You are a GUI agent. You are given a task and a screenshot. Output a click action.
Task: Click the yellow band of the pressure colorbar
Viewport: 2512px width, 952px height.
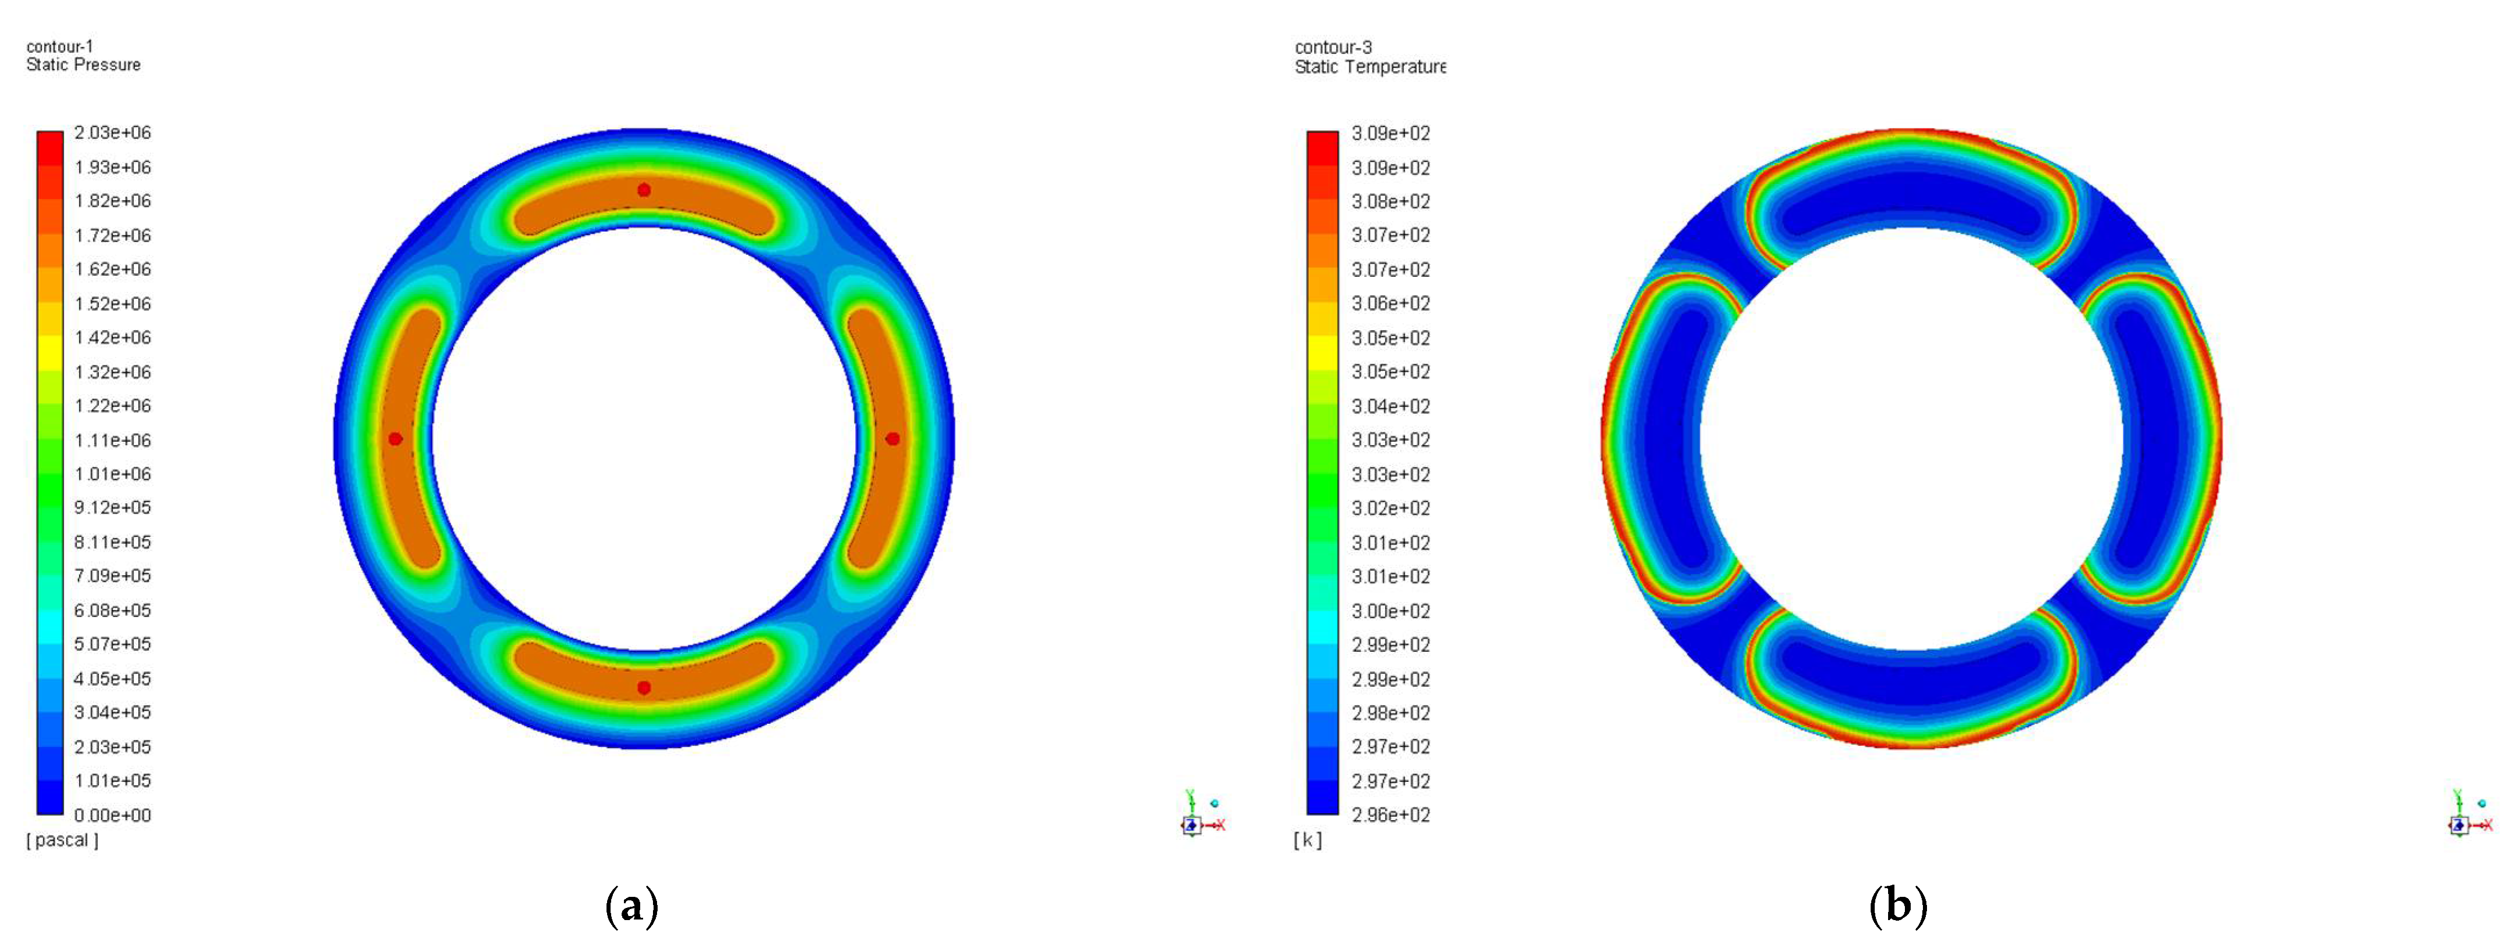50,353
